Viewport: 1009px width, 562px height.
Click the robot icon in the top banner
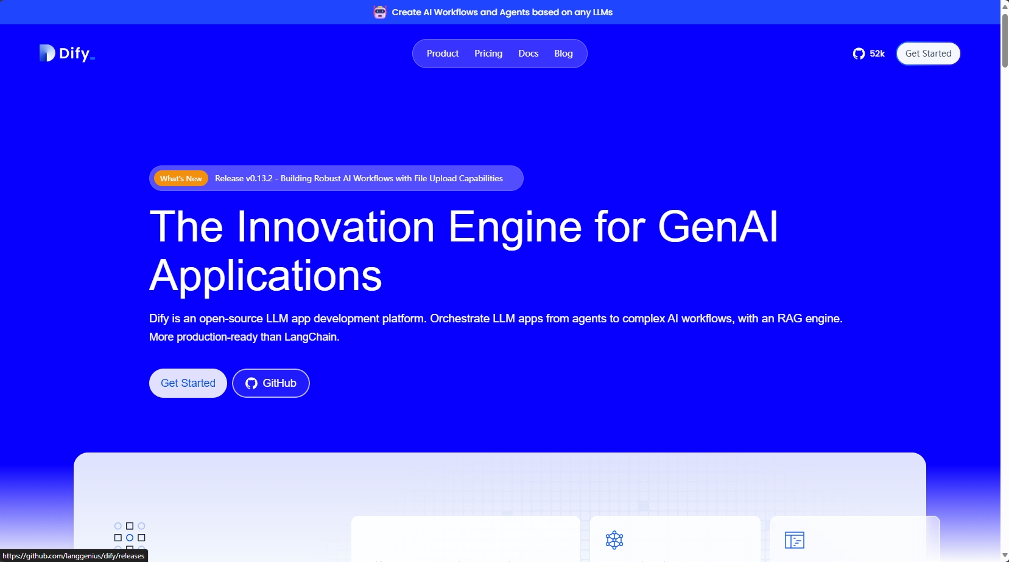(x=380, y=12)
